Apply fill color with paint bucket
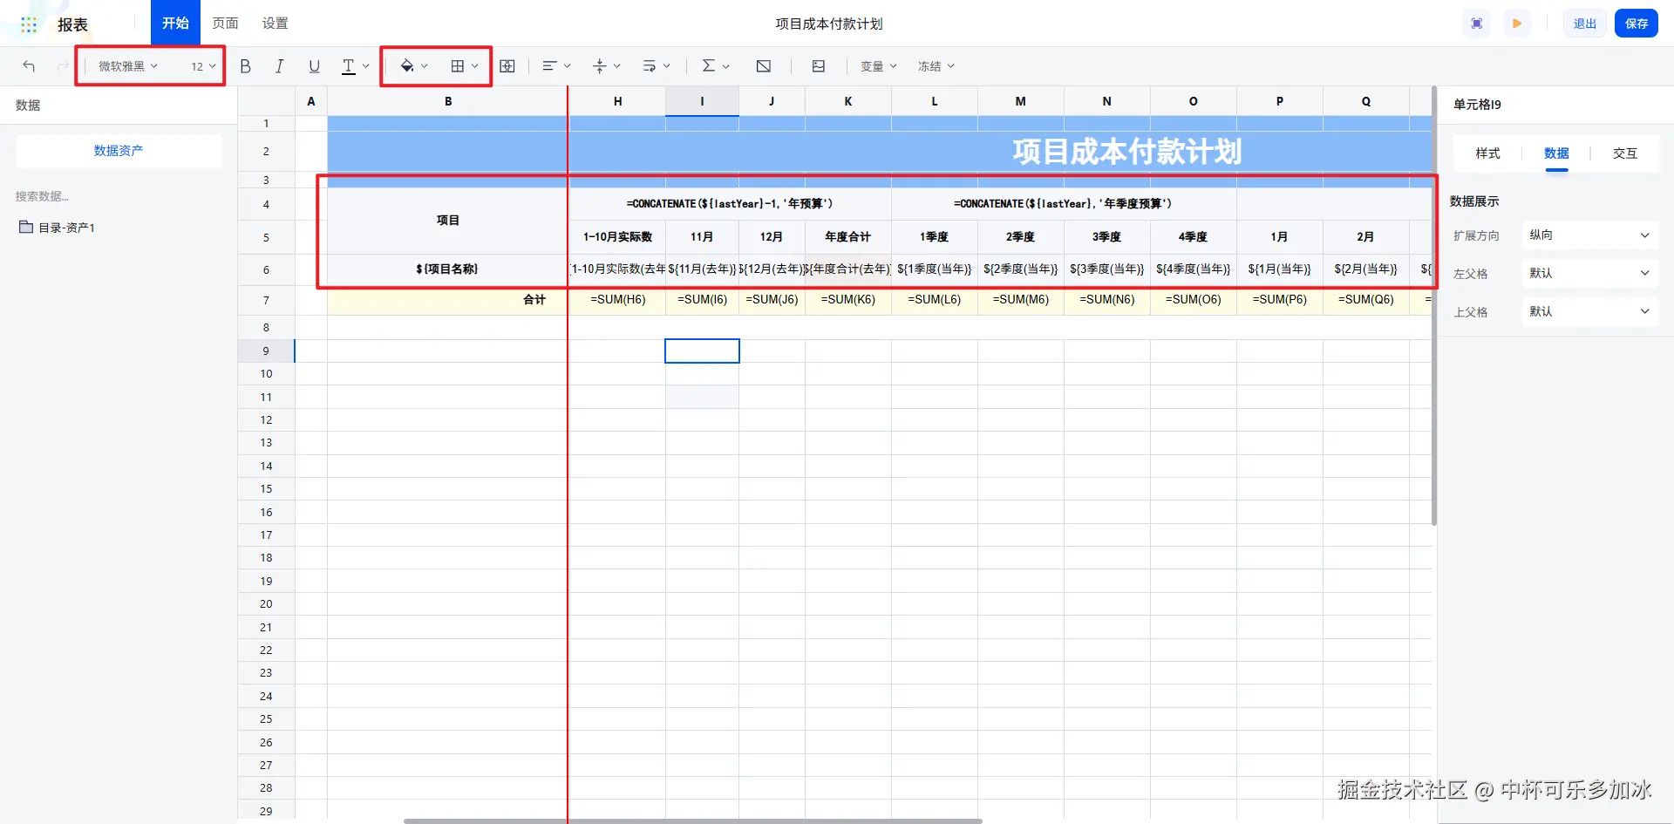 (x=406, y=66)
